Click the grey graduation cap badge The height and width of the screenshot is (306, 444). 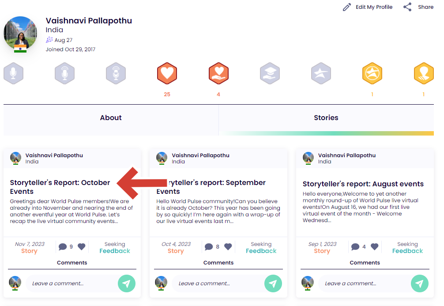[x=270, y=73]
